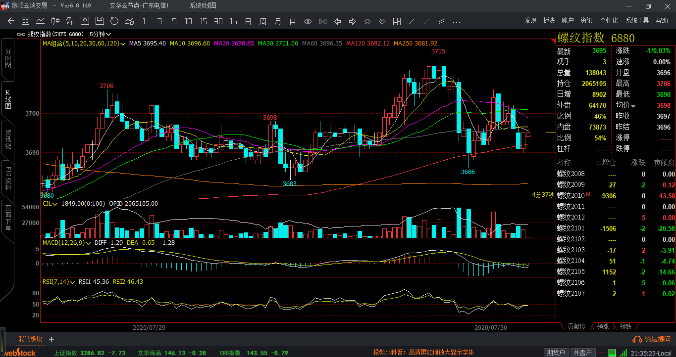The width and height of the screenshot is (676, 357).
Task: Switch to daily (日) K-line period
Action: coord(248,21)
